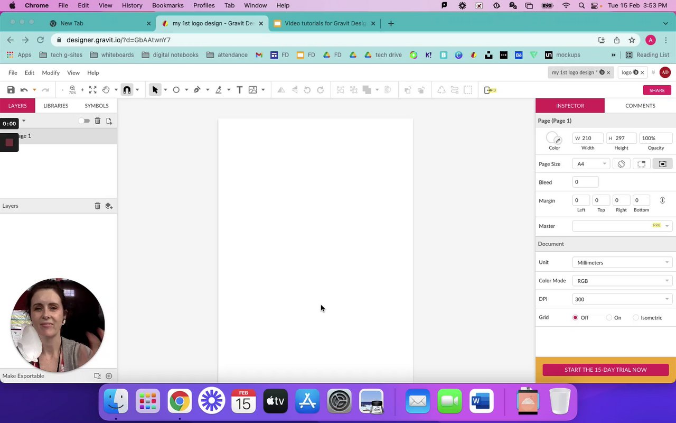Set Grid to Isometric
The width and height of the screenshot is (676, 423).
click(x=635, y=318)
